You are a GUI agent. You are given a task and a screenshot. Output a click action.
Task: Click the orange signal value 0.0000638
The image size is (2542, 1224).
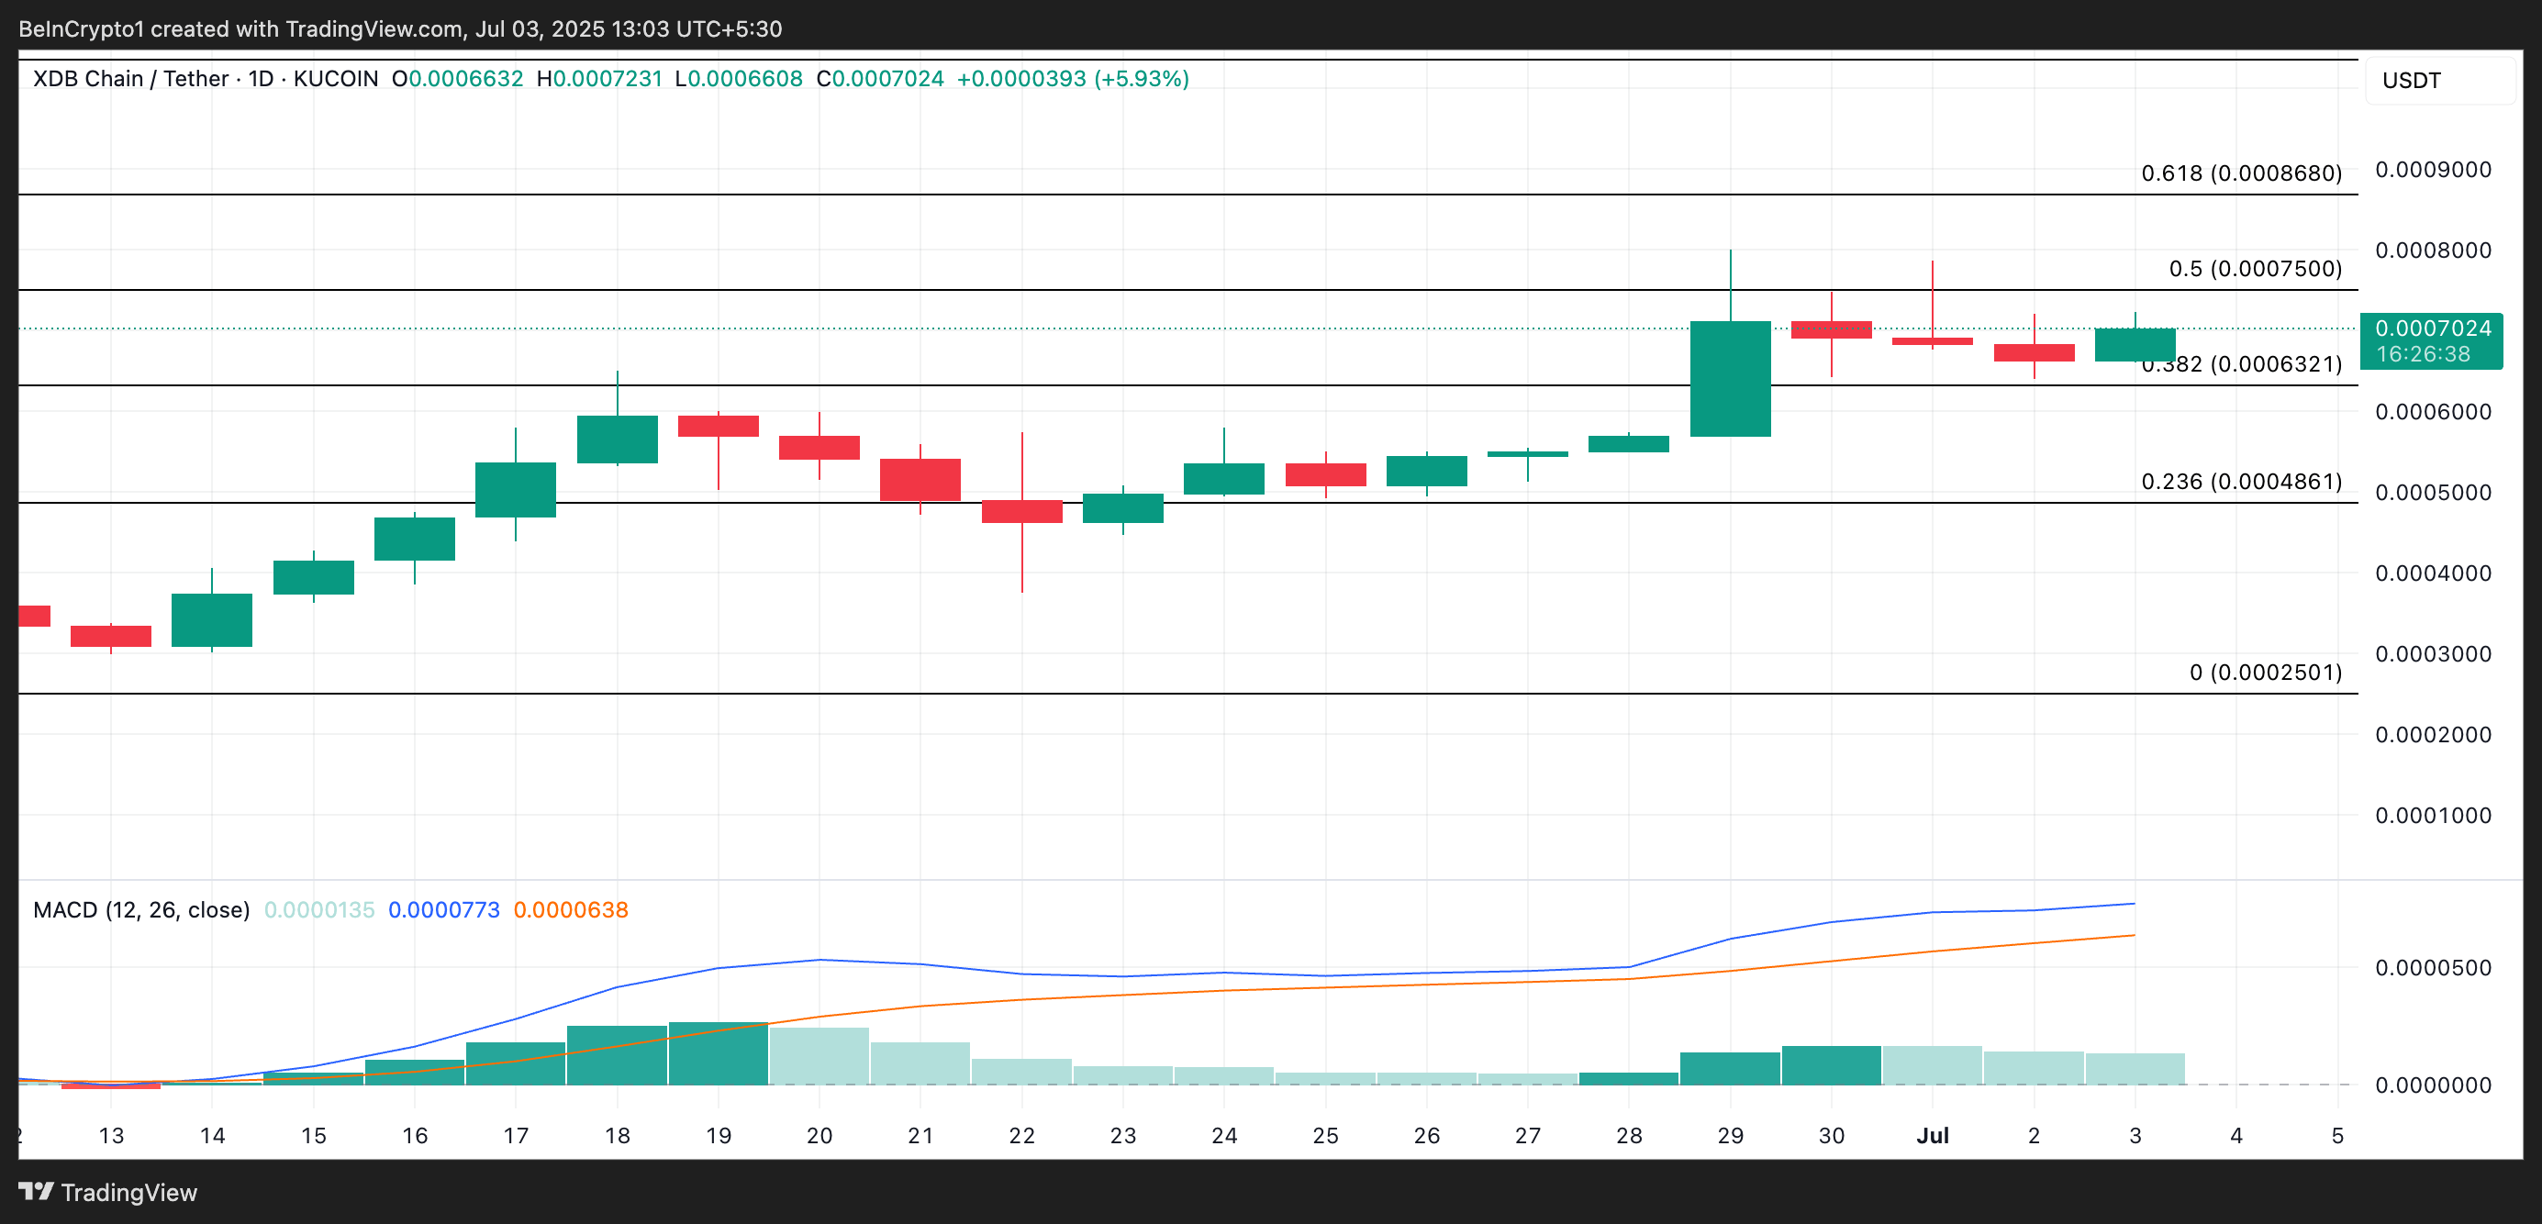[571, 909]
